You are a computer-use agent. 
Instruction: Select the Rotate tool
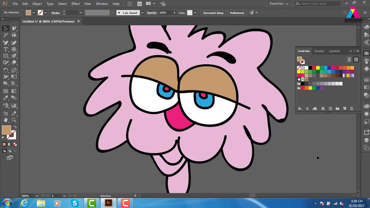pos(6,70)
